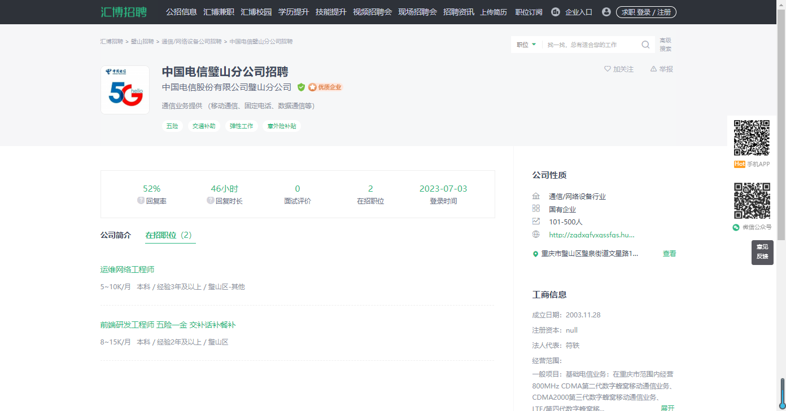Viewport: 786px width, 411px height.
Task: Click the 优质企业 badge
Action: (325, 87)
